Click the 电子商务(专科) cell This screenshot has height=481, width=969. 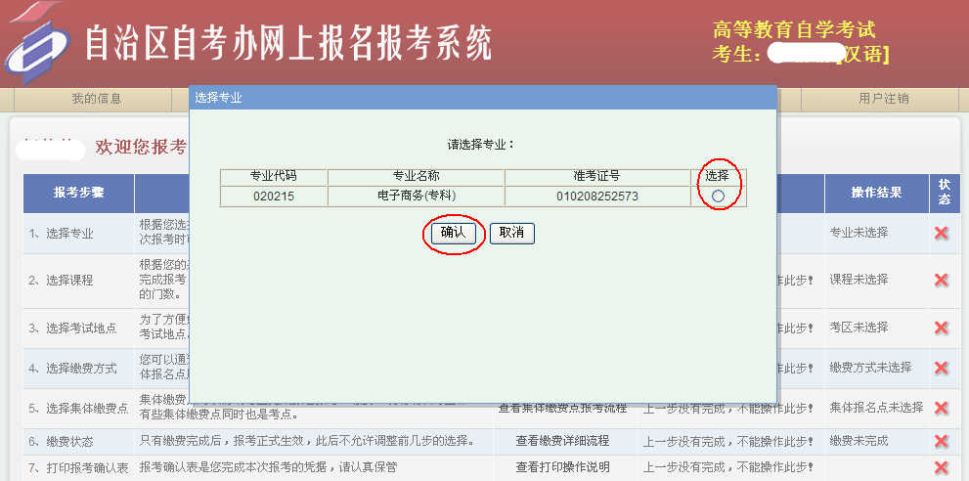pos(416,196)
